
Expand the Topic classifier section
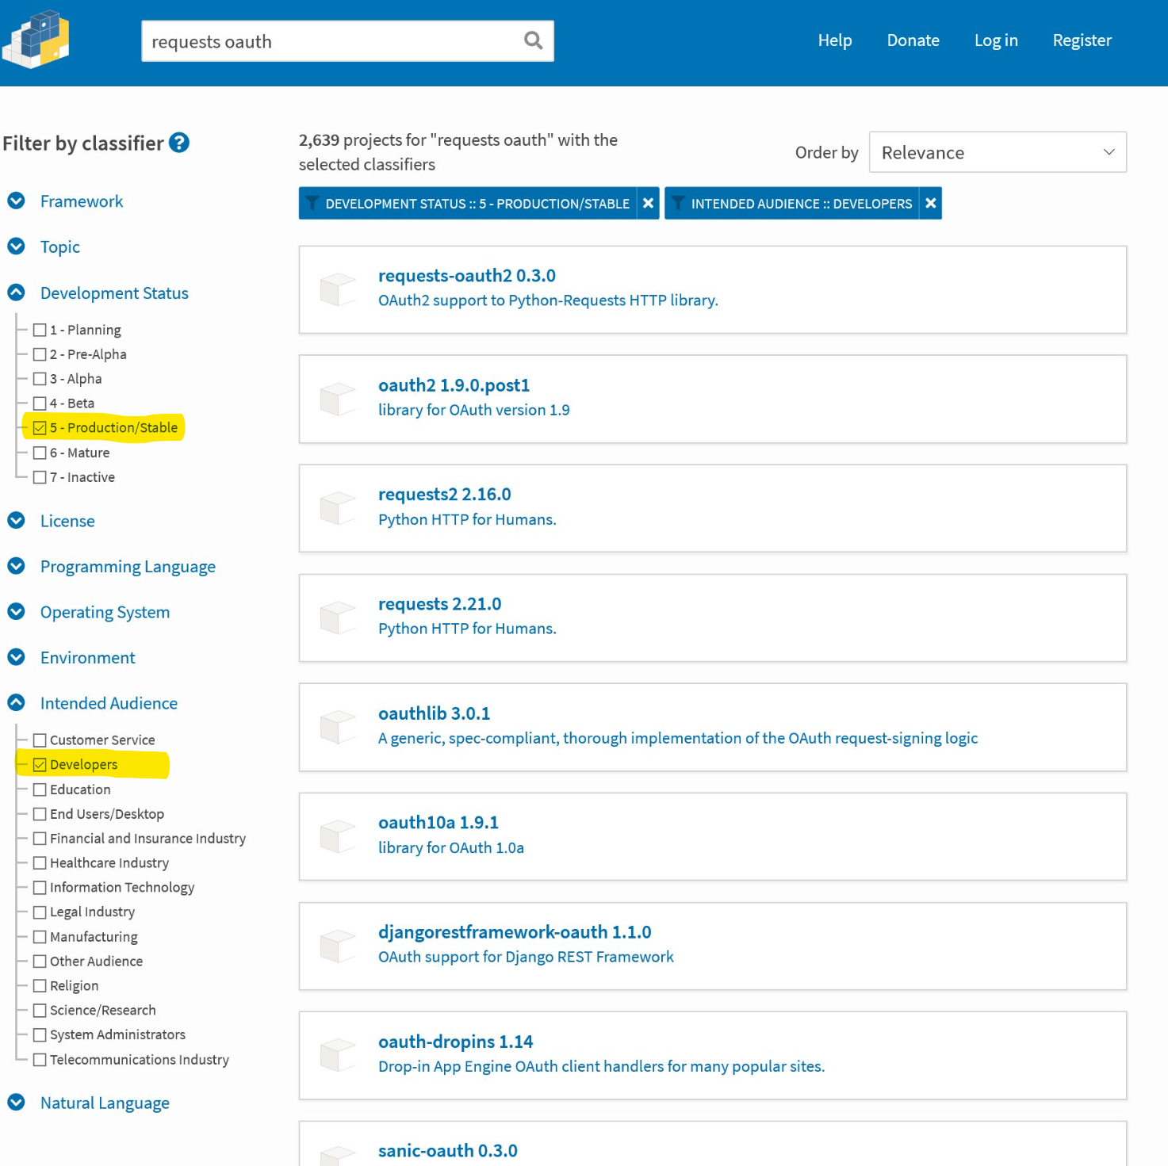pyautogui.click(x=60, y=247)
